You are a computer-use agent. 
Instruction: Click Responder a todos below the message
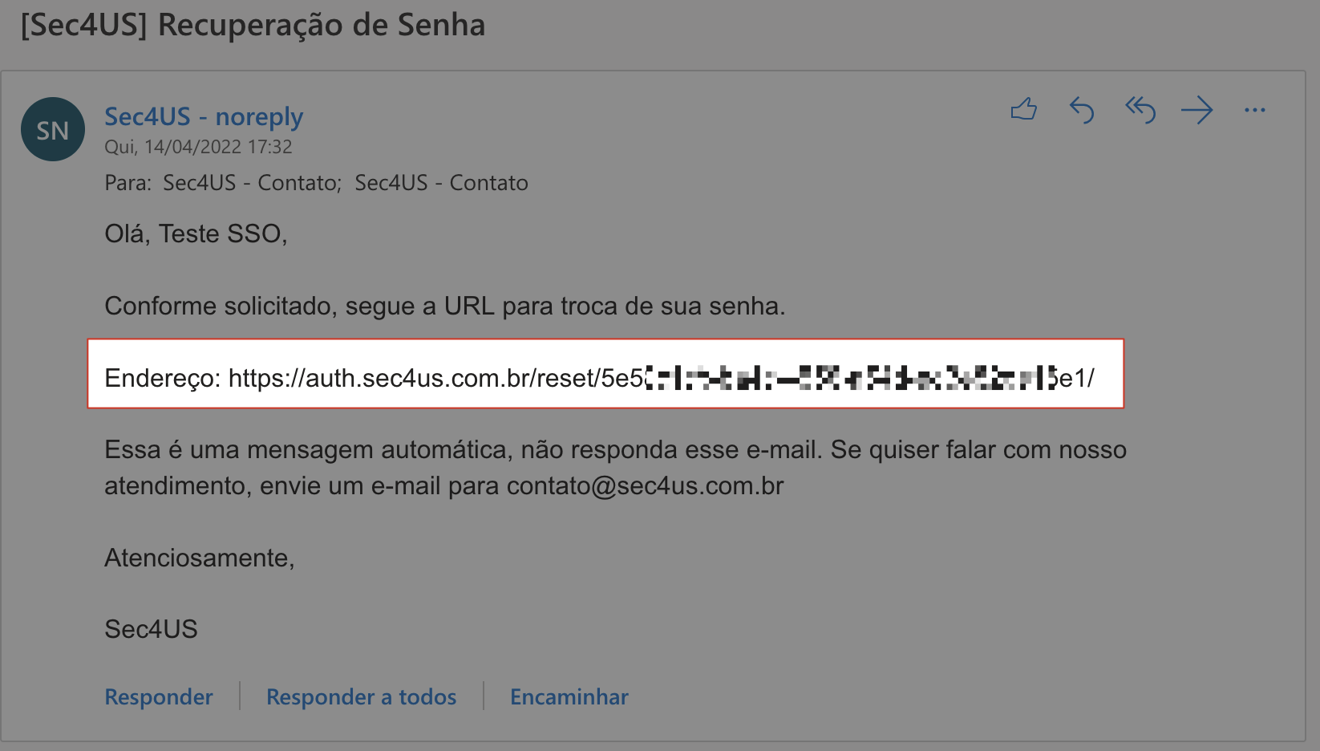tap(361, 696)
